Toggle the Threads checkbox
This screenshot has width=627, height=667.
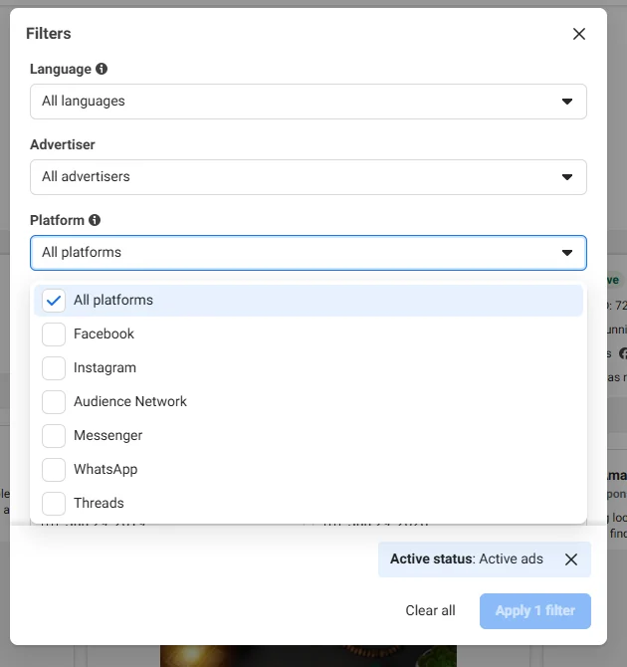coord(54,503)
